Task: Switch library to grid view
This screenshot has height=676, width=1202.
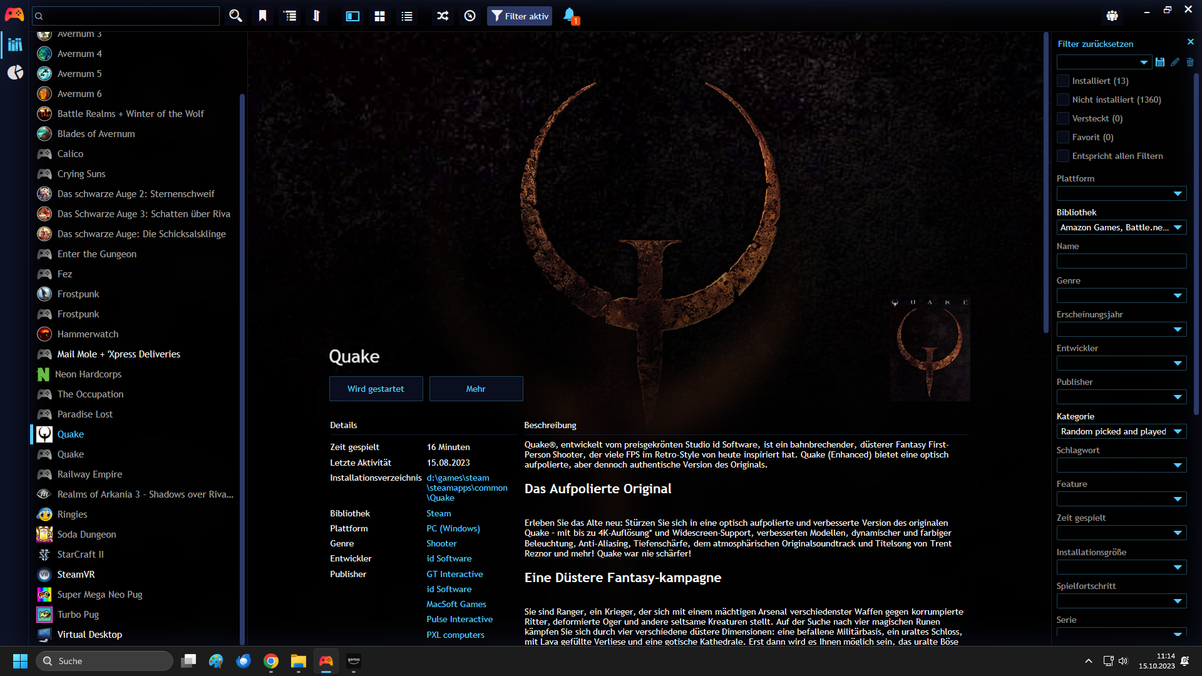Action: click(x=379, y=16)
